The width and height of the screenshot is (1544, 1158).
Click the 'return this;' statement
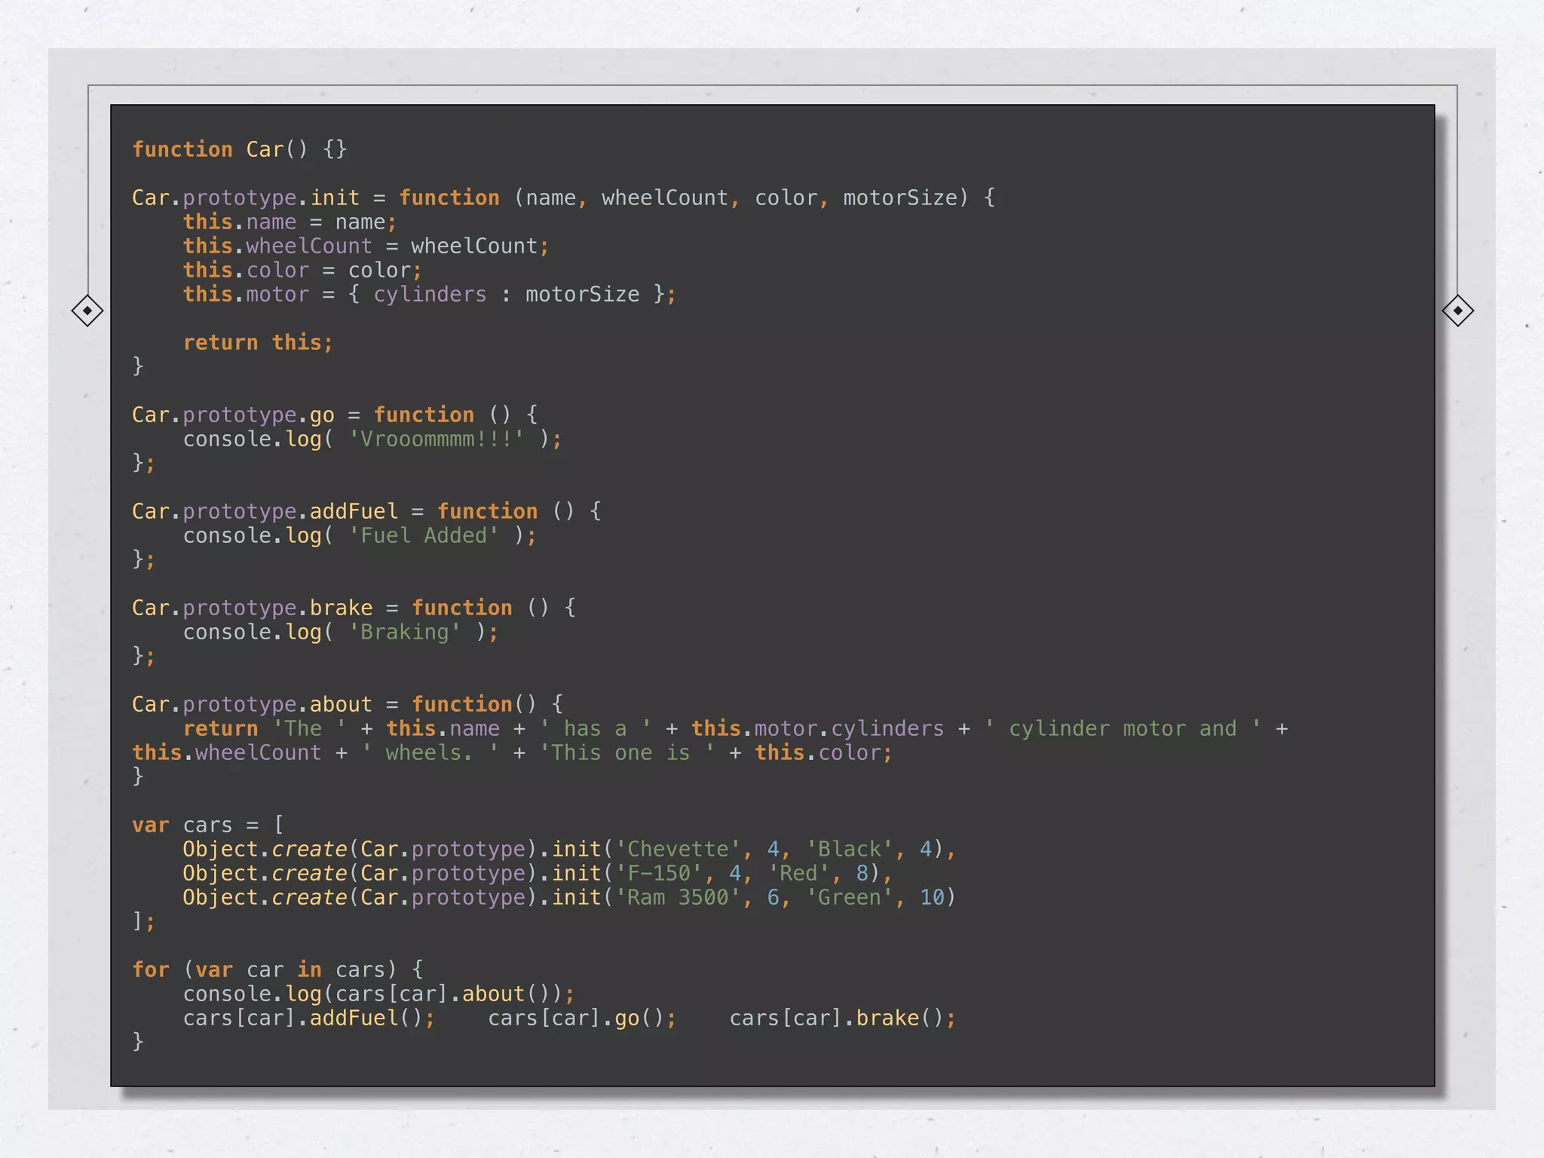(x=257, y=342)
